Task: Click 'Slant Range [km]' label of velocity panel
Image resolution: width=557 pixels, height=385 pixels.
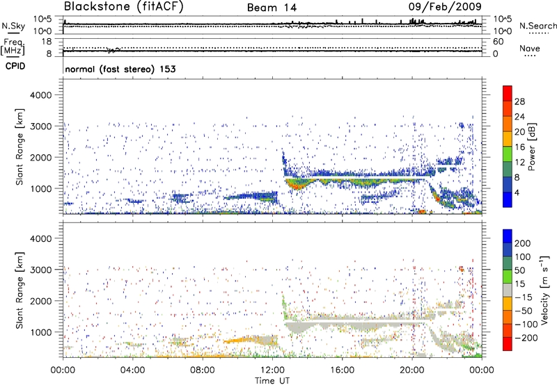Action: coord(19,290)
